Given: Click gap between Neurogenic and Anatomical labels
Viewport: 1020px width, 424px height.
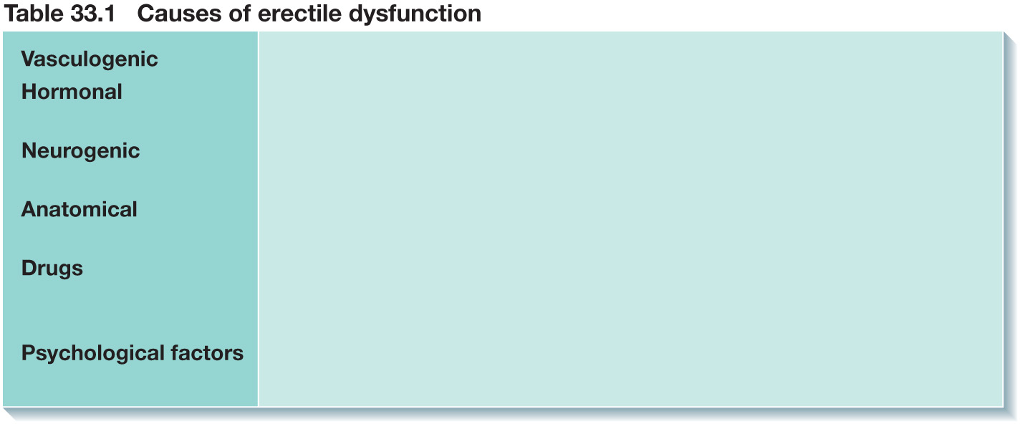Looking at the screenshot, I should point(130,182).
